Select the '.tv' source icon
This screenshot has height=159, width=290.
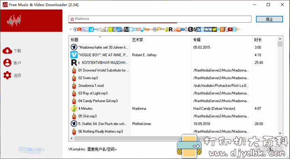pyautogui.click(x=198, y=29)
